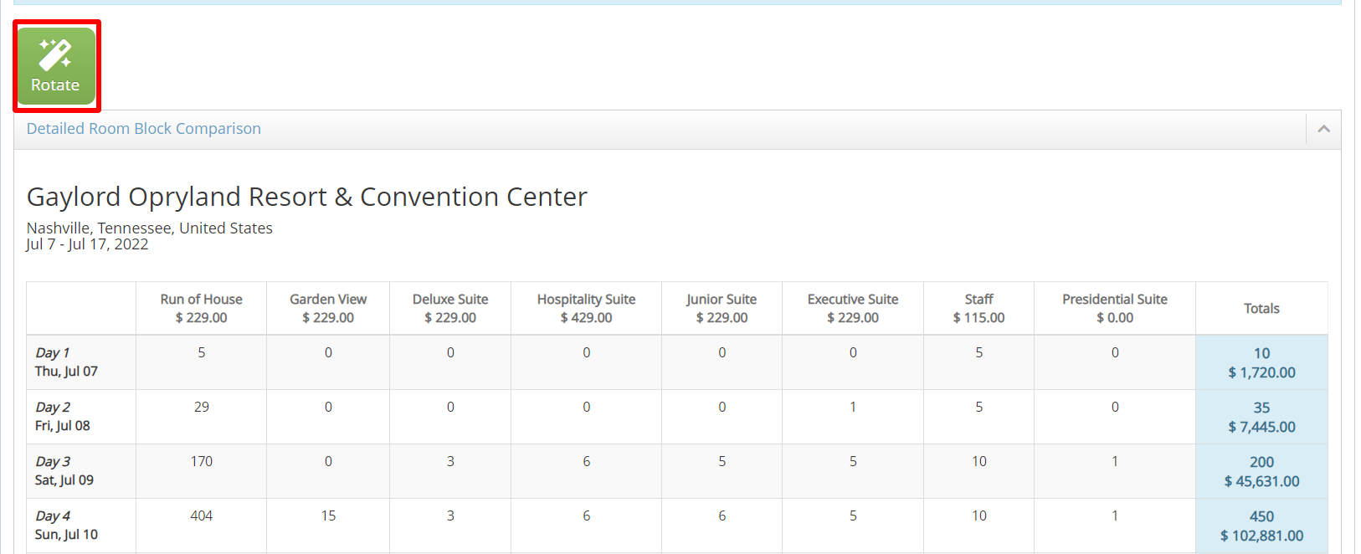Click the magic wand icon on Rotate
The height and width of the screenshot is (554, 1361).
click(55, 54)
